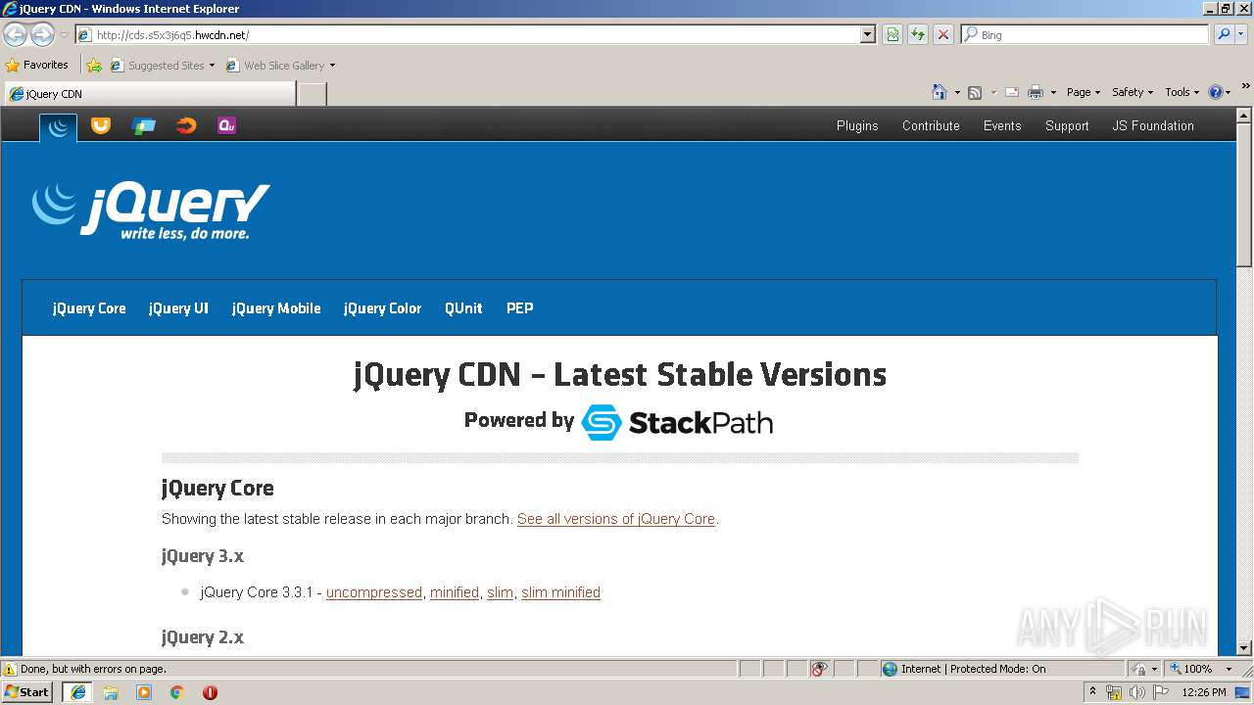
Task: Select the jQuery CDN browser tab
Action: pyautogui.click(x=150, y=94)
